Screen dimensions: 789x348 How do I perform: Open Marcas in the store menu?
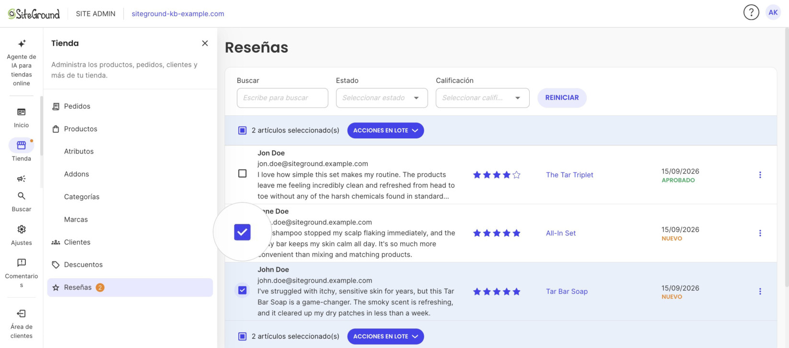(76, 220)
